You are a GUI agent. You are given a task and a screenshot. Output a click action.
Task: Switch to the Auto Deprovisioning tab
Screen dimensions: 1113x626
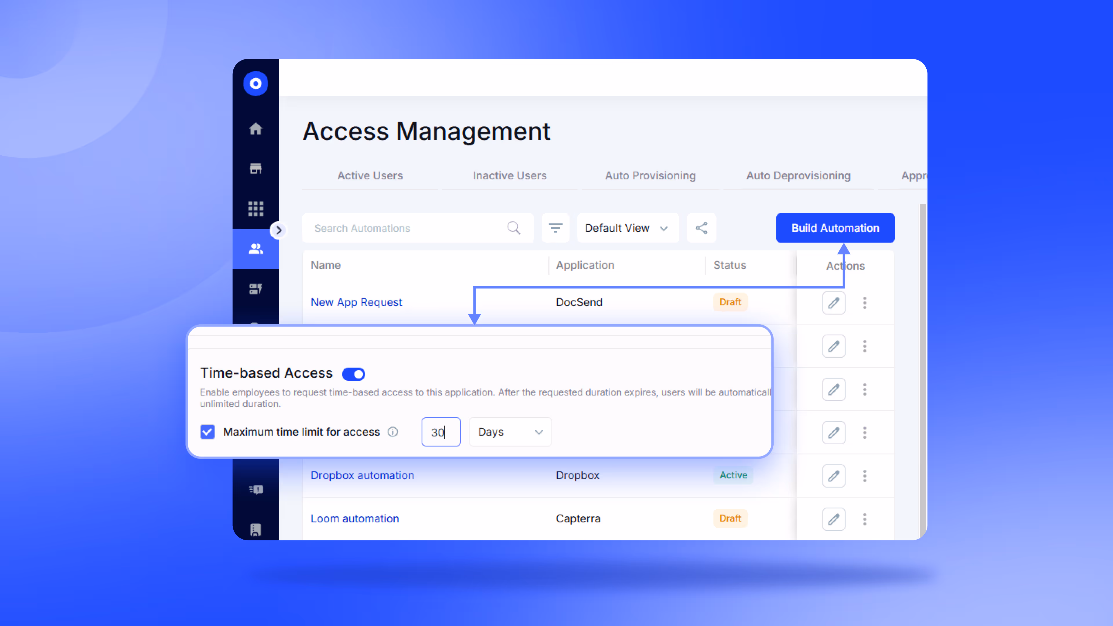click(x=798, y=175)
